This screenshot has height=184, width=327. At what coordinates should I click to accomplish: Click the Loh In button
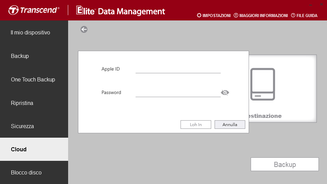[x=196, y=125]
